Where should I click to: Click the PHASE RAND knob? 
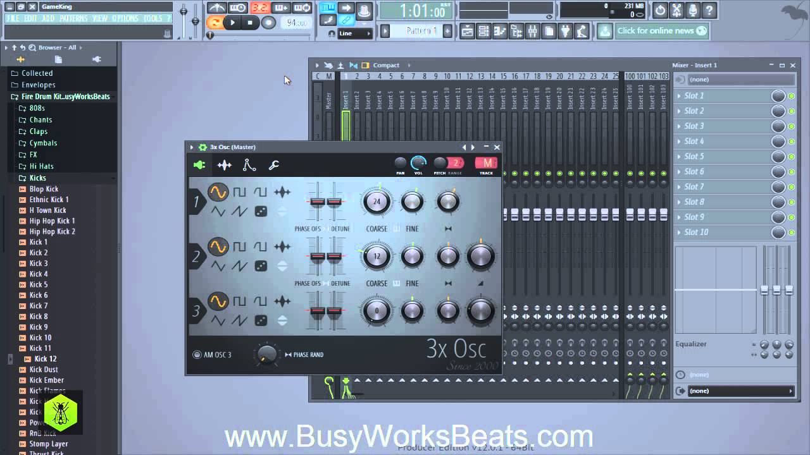pyautogui.click(x=267, y=355)
